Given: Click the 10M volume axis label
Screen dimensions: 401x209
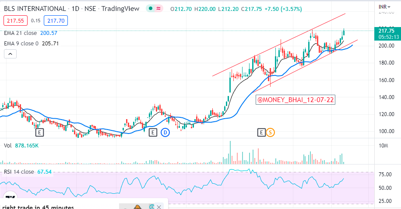Looking at the screenshot, I should tap(383, 146).
